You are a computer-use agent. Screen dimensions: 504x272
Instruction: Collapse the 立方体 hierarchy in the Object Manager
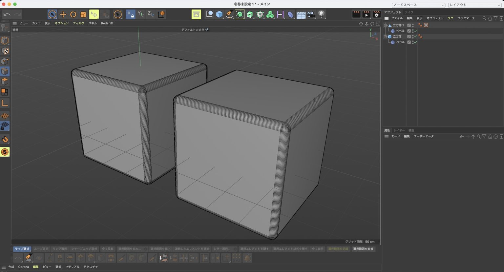point(386,36)
